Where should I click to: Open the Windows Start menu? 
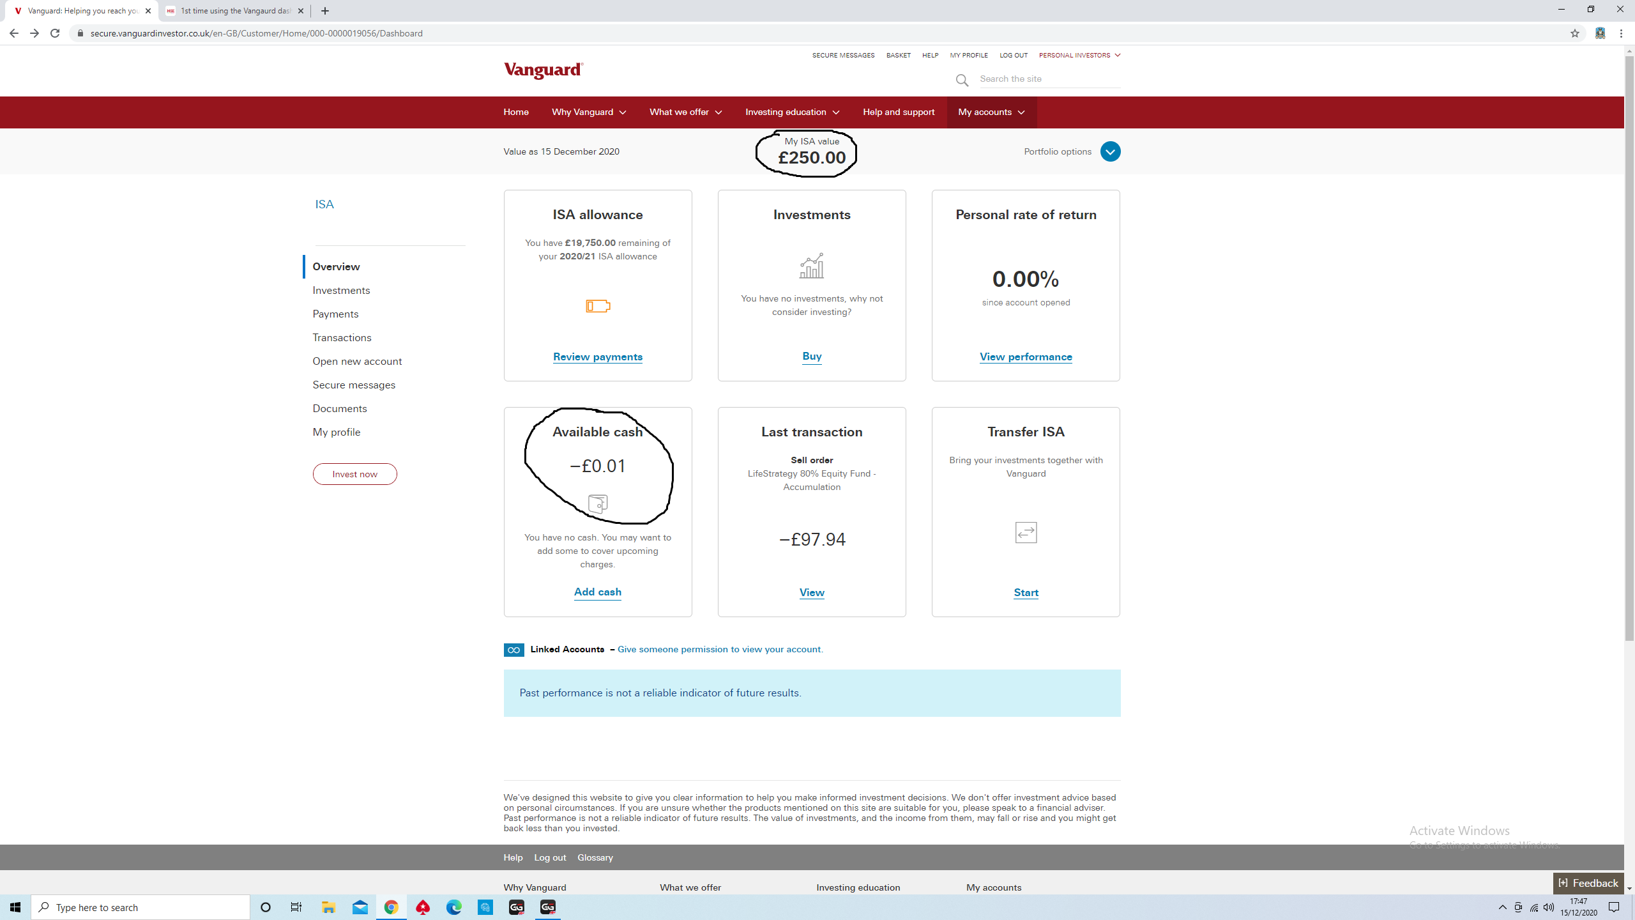click(x=15, y=907)
